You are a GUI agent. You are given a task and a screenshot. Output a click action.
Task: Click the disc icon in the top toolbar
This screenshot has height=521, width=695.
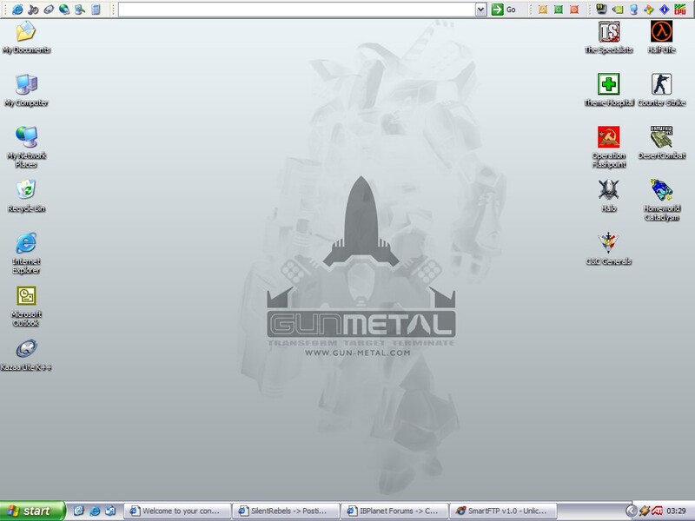49,10
